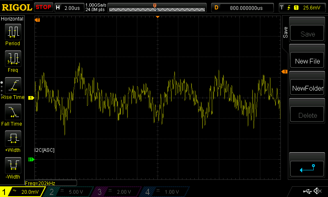328x197 pixels.
Task: Toggle channel 1 at 20.0mV
Action: [x=23, y=192]
